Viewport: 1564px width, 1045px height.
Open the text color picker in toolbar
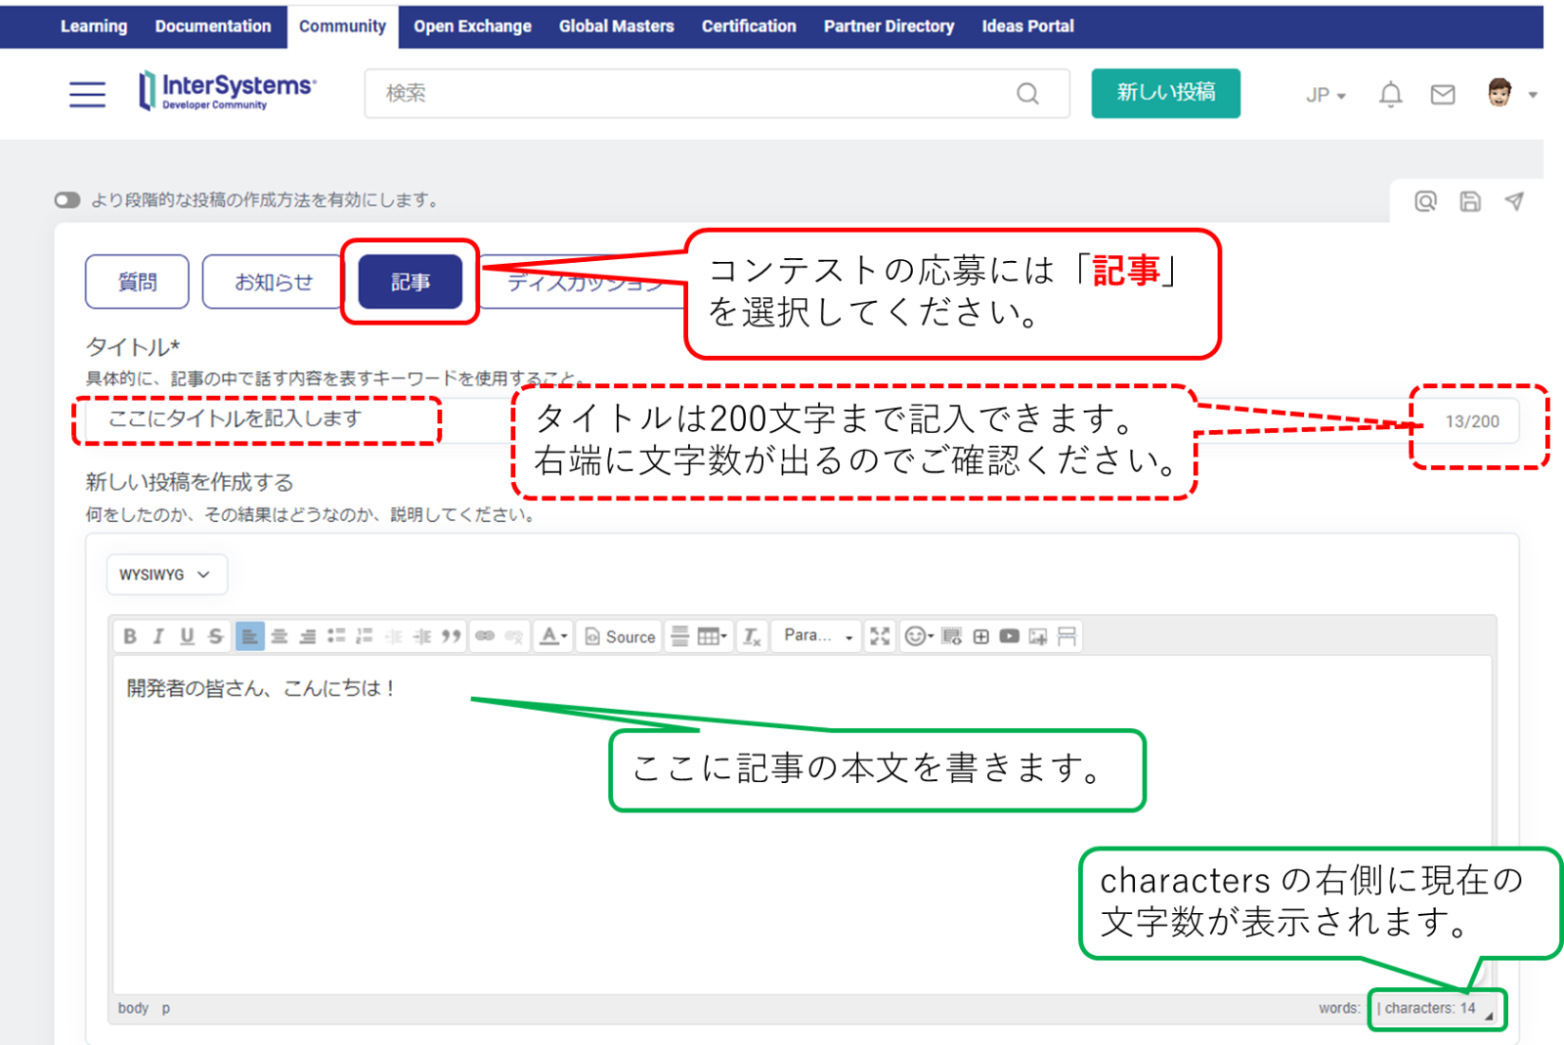tap(552, 636)
